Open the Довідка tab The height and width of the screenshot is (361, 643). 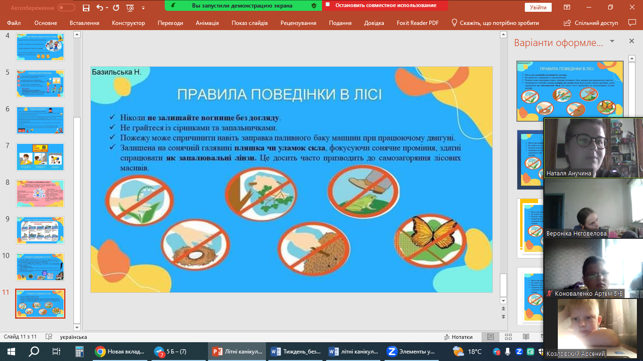[374, 23]
